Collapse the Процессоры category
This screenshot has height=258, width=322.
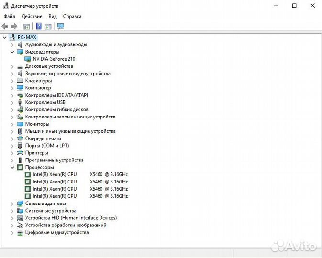pyautogui.click(x=12, y=168)
